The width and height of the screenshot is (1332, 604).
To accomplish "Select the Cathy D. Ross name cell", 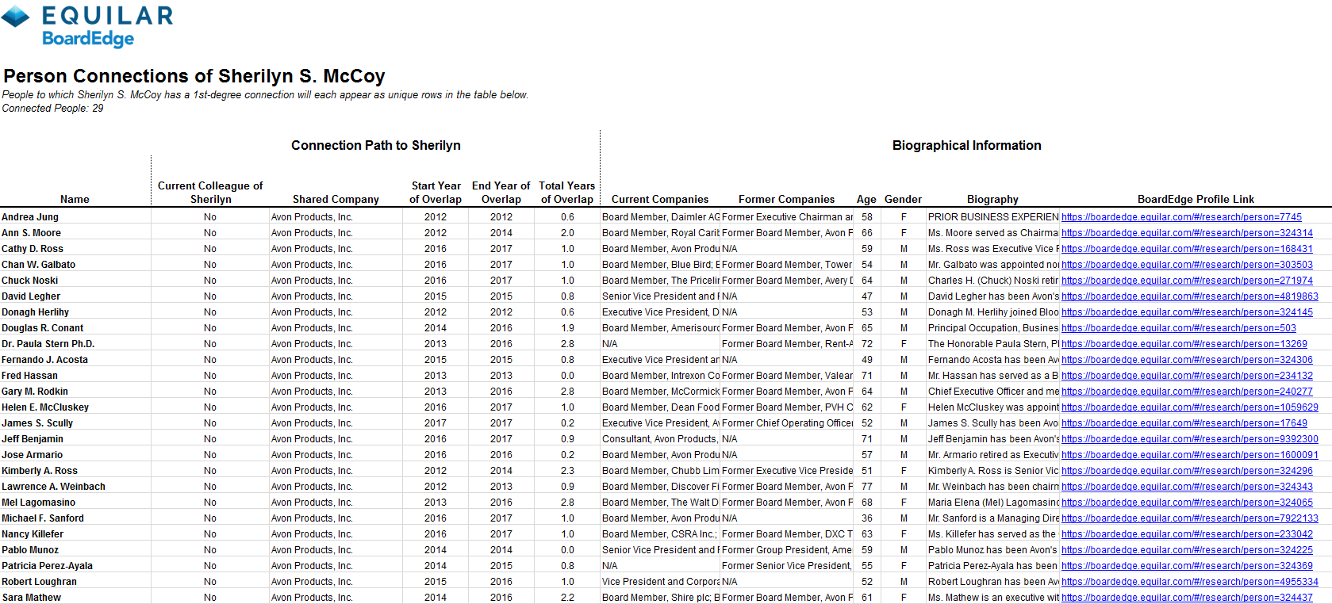I will 33,249.
